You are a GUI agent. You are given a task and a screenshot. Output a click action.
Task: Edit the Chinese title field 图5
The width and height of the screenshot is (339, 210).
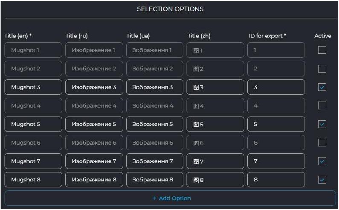click(x=215, y=124)
